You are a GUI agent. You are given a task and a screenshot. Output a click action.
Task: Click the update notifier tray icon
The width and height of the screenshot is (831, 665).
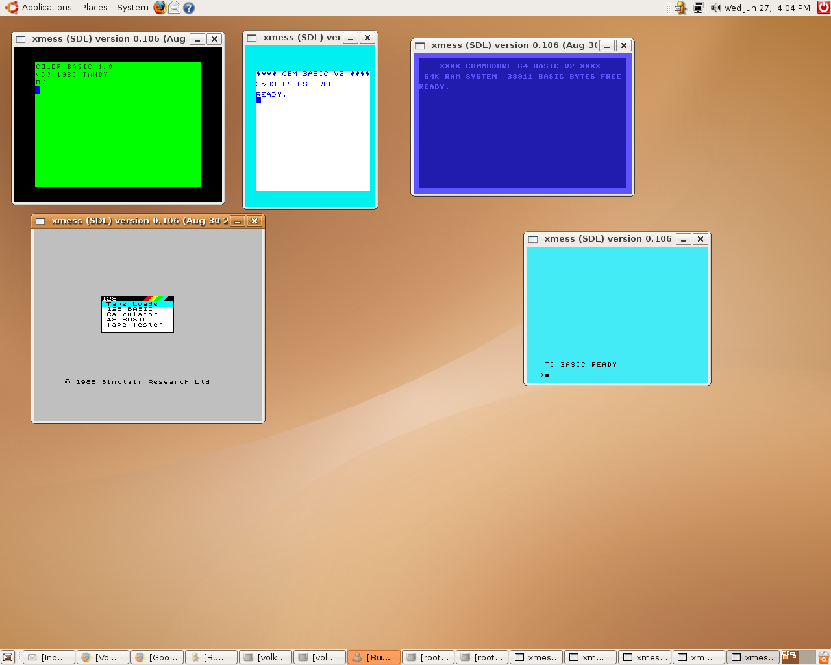pyautogui.click(x=680, y=8)
